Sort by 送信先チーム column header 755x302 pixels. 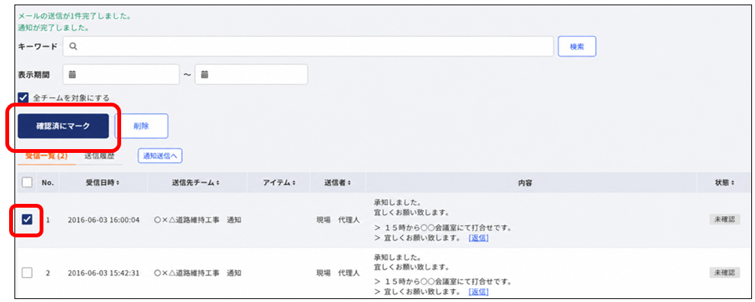pos(196,183)
